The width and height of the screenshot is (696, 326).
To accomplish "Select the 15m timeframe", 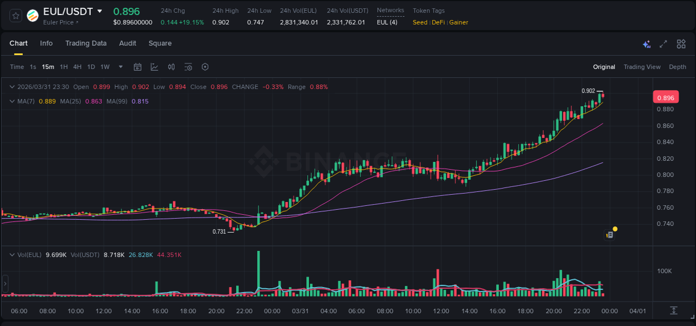I will tap(48, 67).
